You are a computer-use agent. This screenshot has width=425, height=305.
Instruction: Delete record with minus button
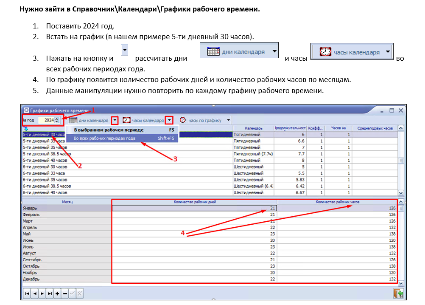65,294
